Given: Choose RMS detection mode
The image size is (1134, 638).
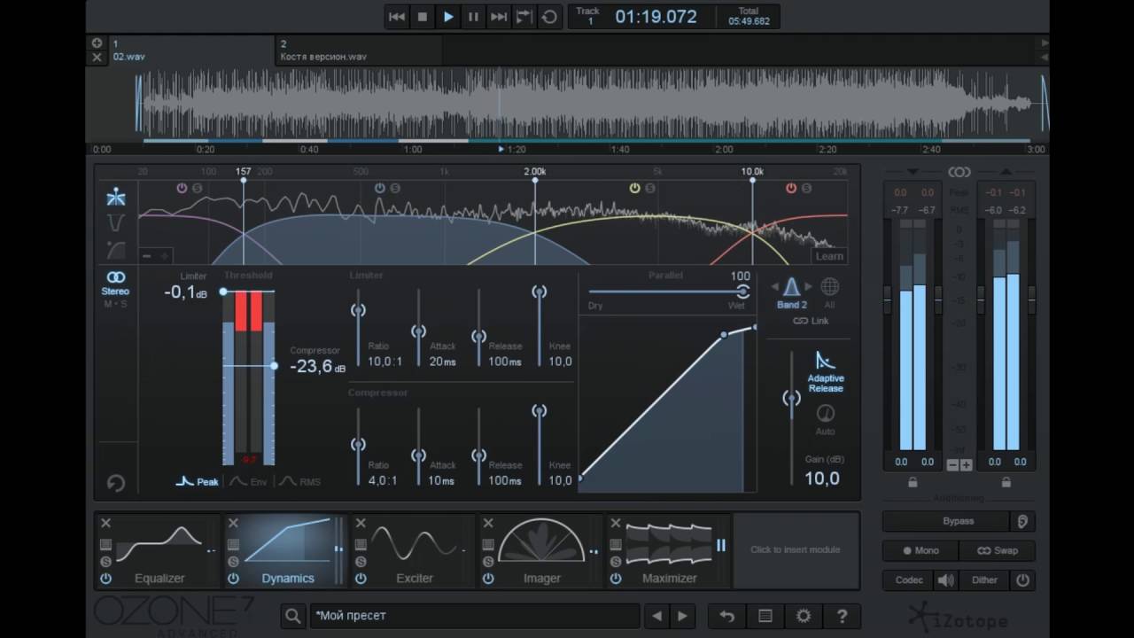Looking at the screenshot, I should (x=299, y=481).
